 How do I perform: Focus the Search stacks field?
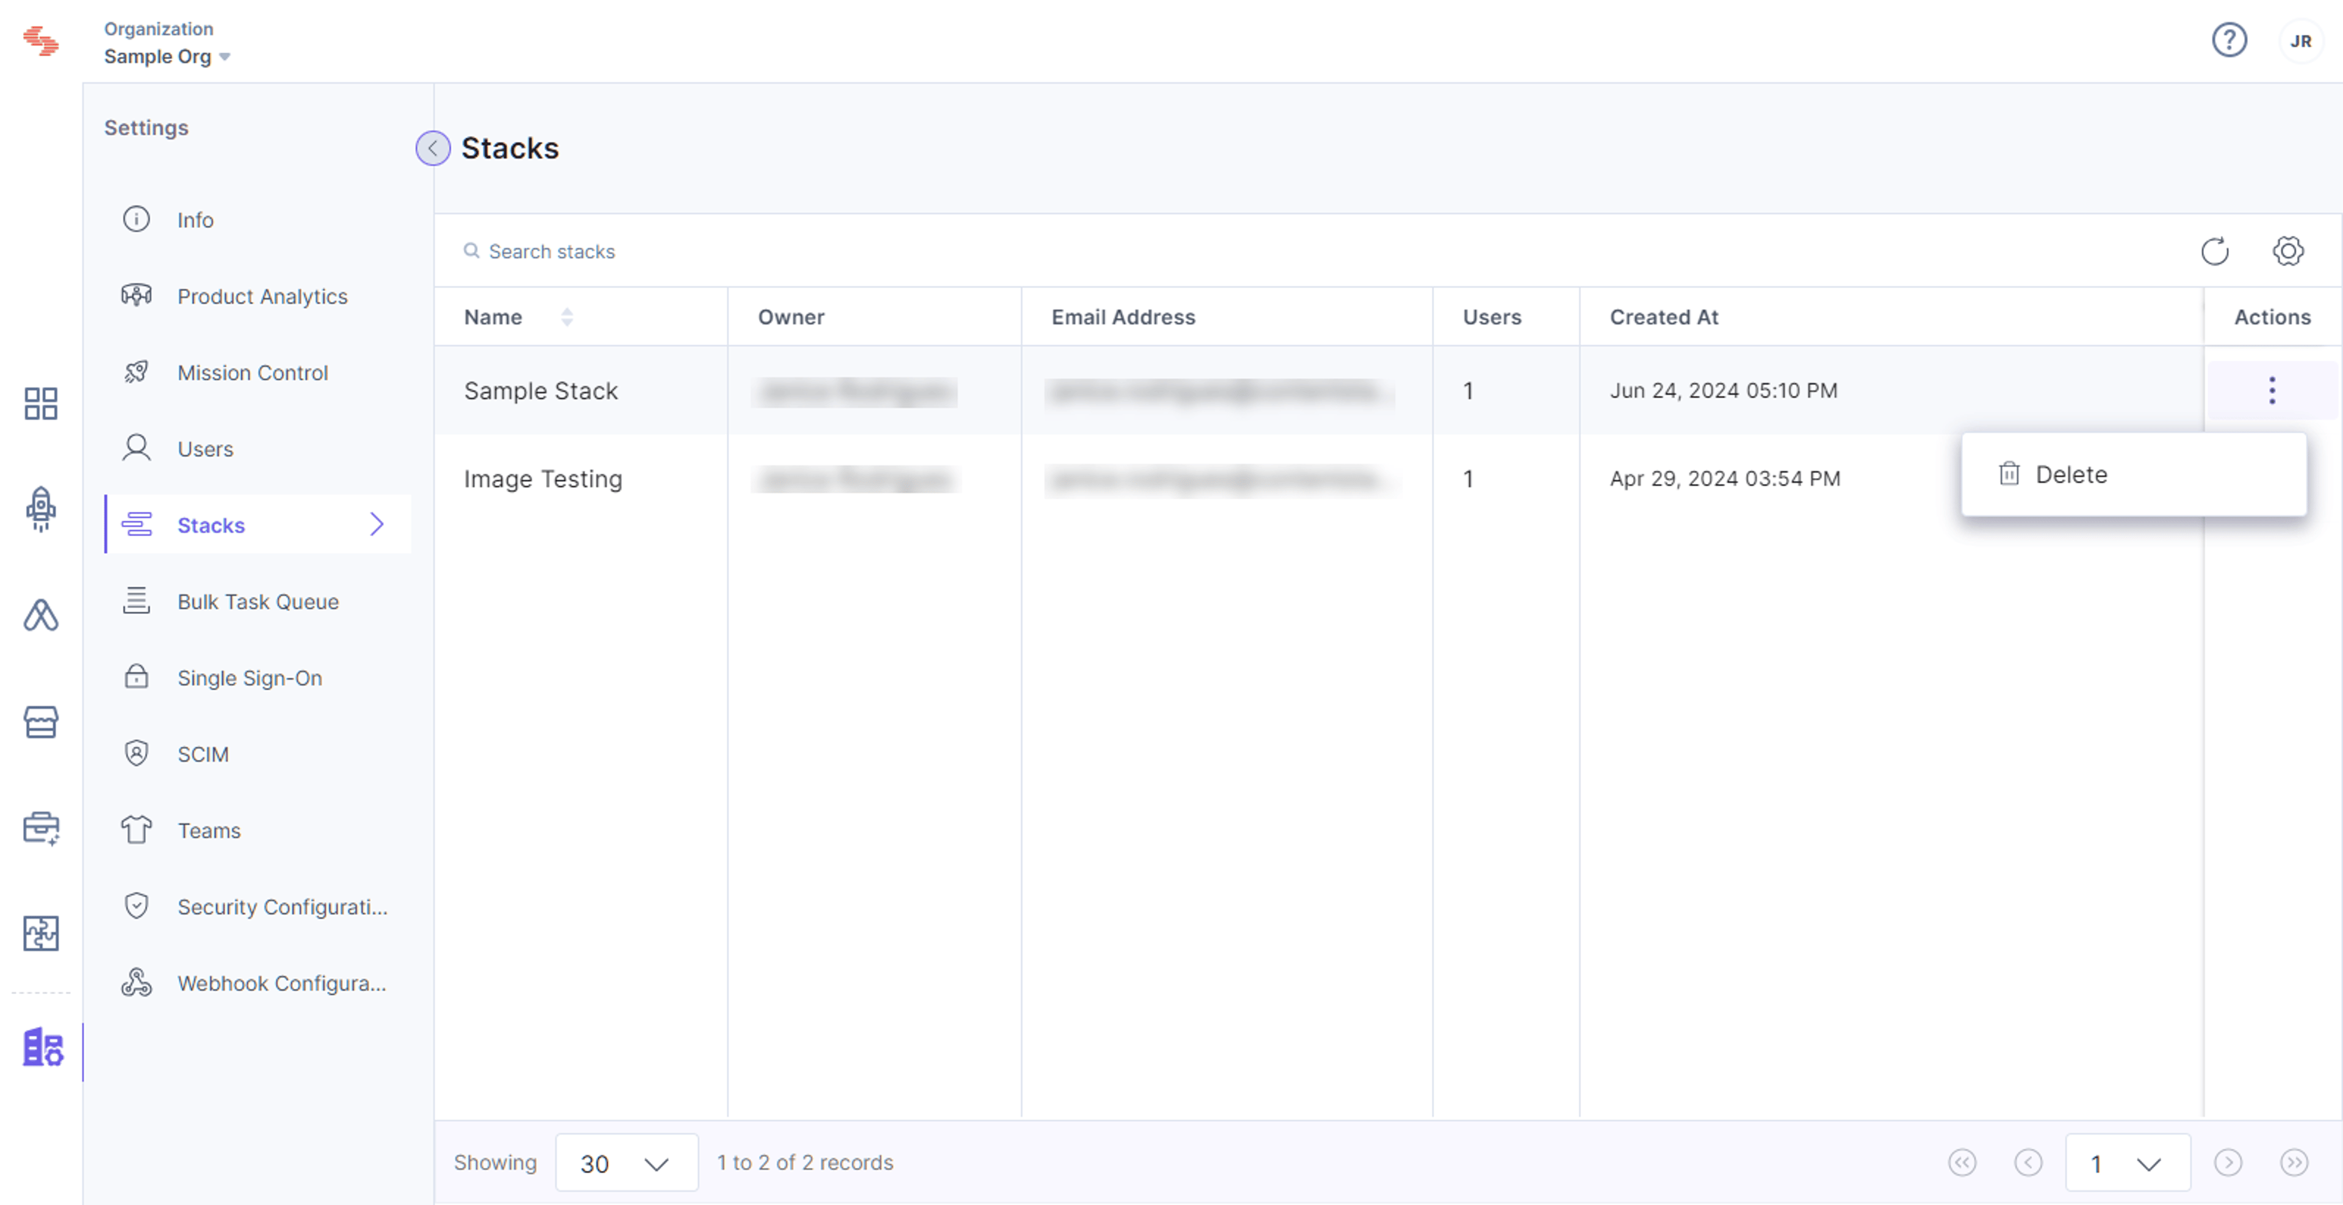point(1319,251)
